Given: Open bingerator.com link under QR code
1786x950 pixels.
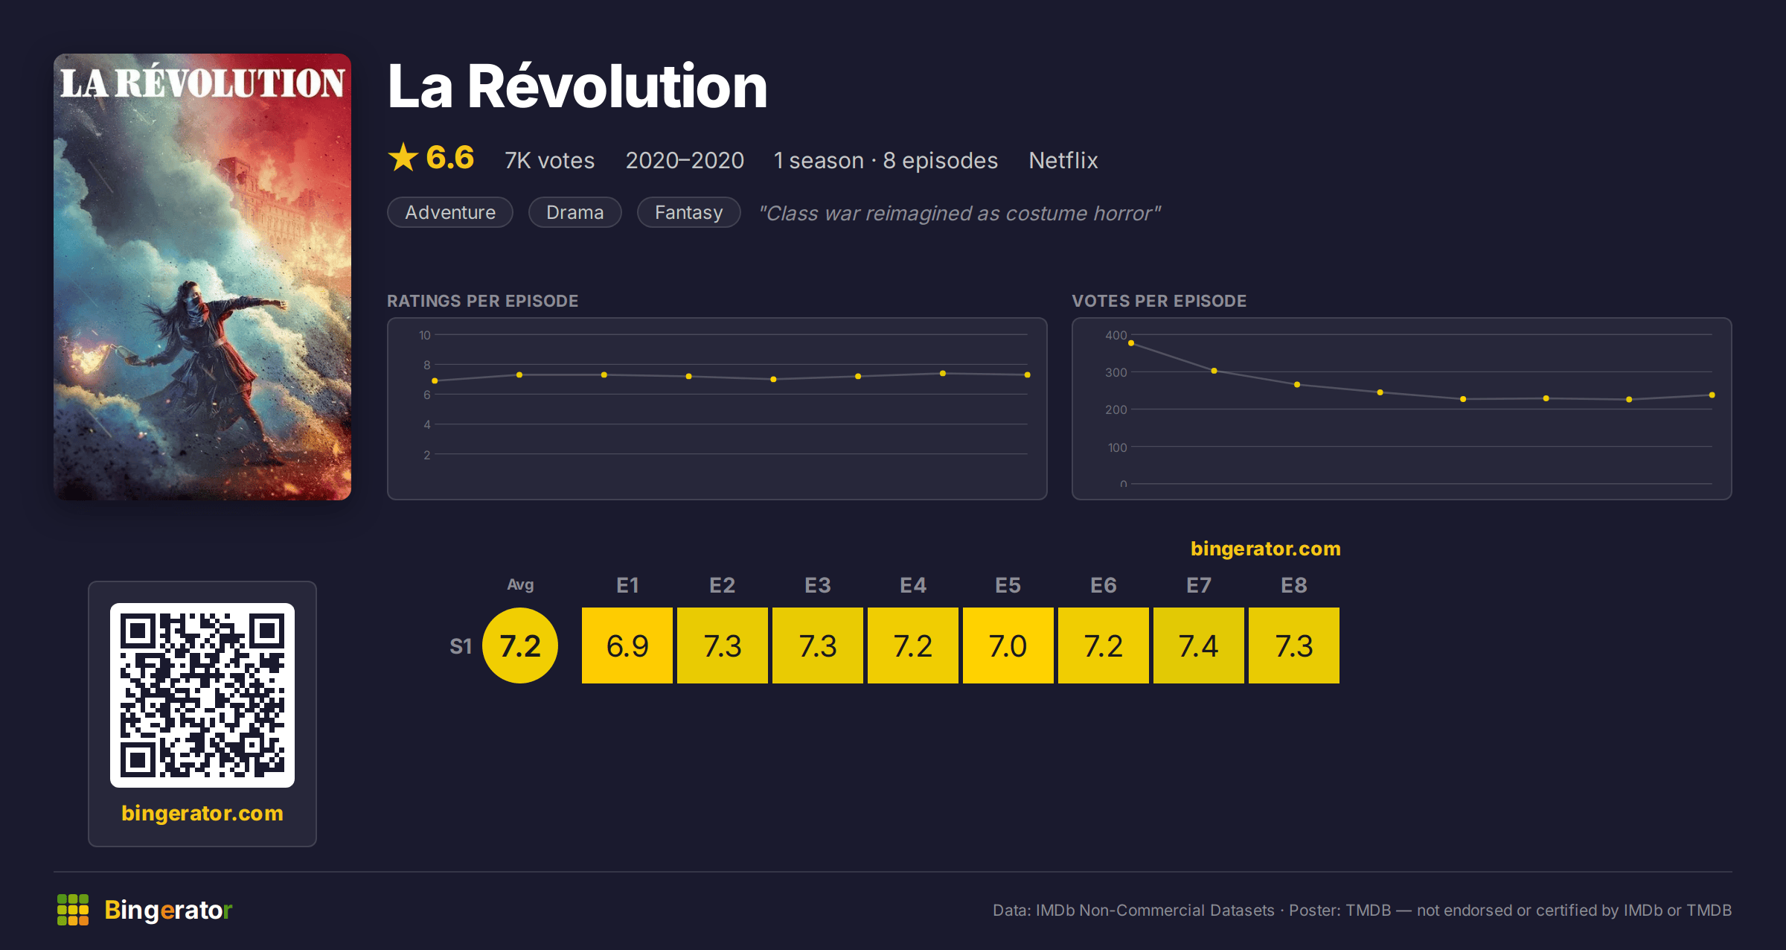Looking at the screenshot, I should [202, 813].
